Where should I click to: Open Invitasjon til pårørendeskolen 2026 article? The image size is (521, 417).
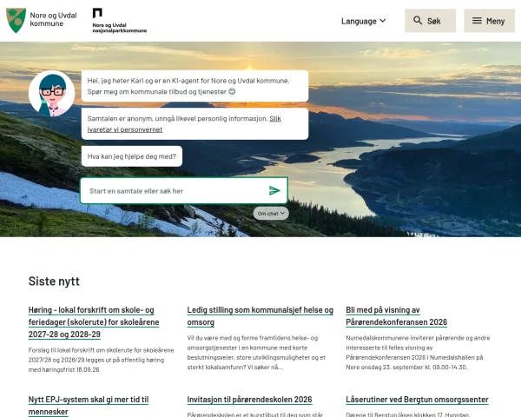pyautogui.click(x=249, y=400)
